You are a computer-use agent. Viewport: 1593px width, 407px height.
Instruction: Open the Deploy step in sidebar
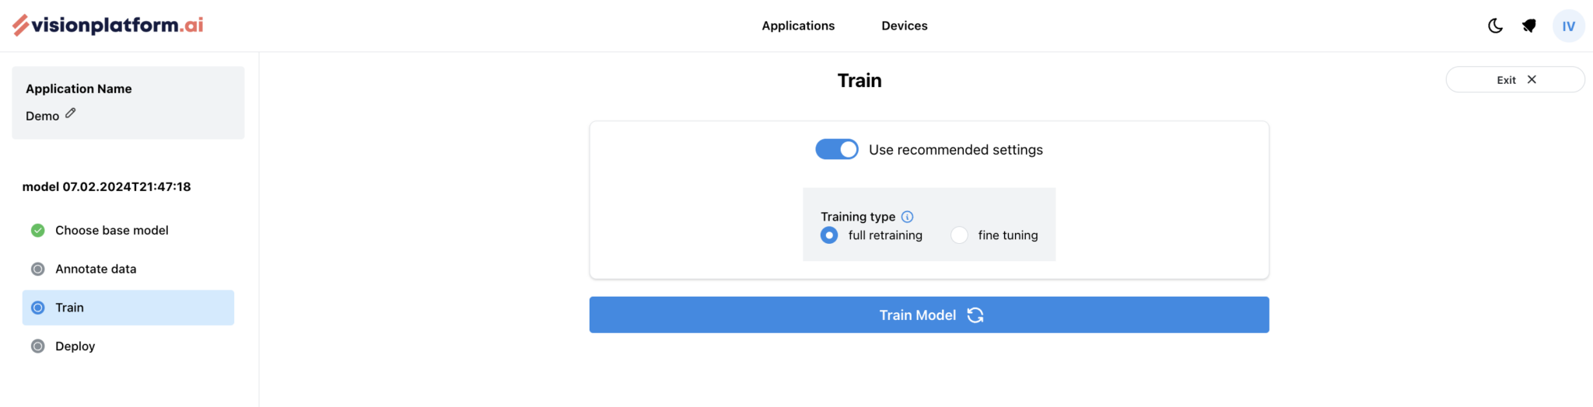click(75, 346)
